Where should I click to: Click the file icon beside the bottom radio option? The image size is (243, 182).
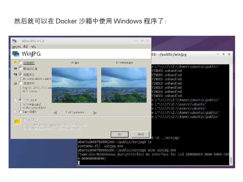tap(15, 112)
